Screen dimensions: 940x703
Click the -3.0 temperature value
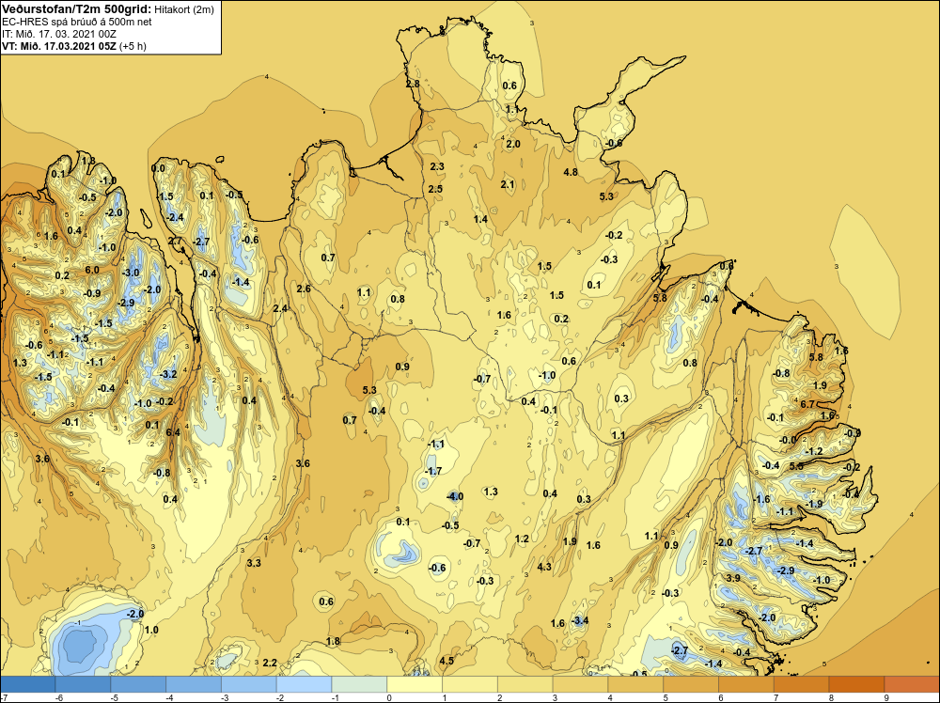pyautogui.click(x=131, y=273)
